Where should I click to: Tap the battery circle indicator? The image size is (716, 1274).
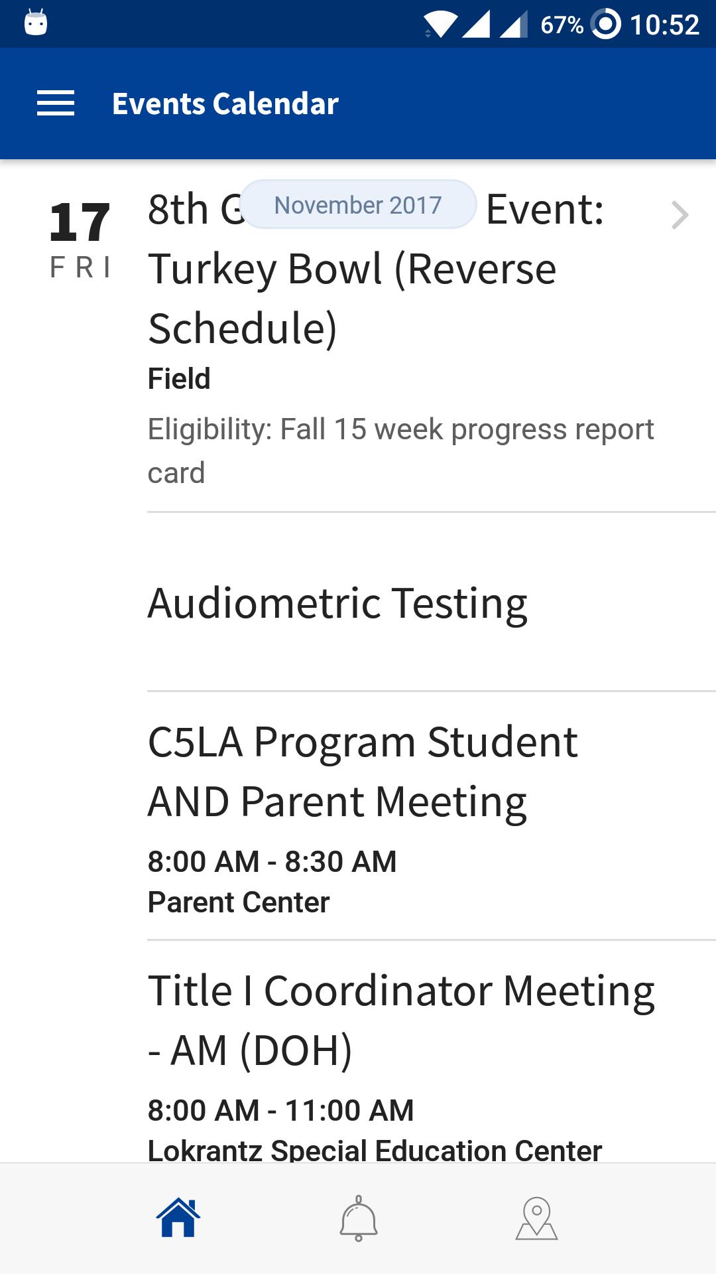(606, 25)
